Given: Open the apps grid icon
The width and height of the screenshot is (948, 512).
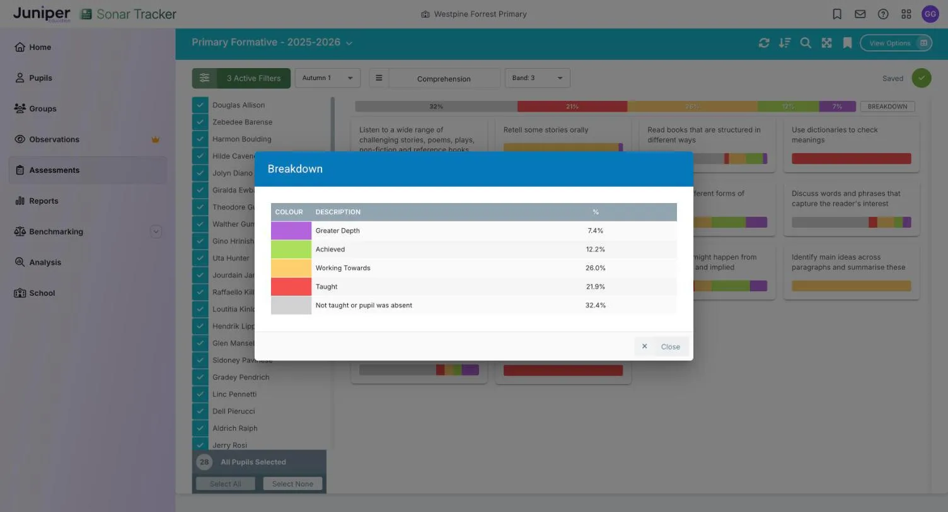Looking at the screenshot, I should (x=906, y=14).
